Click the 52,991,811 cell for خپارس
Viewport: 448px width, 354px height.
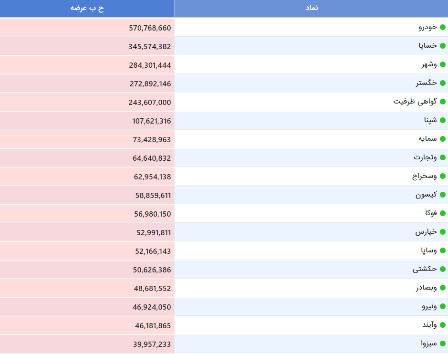pyautogui.click(x=87, y=232)
